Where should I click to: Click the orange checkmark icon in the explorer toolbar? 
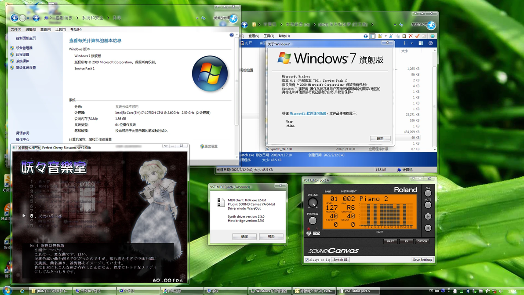pos(417,36)
